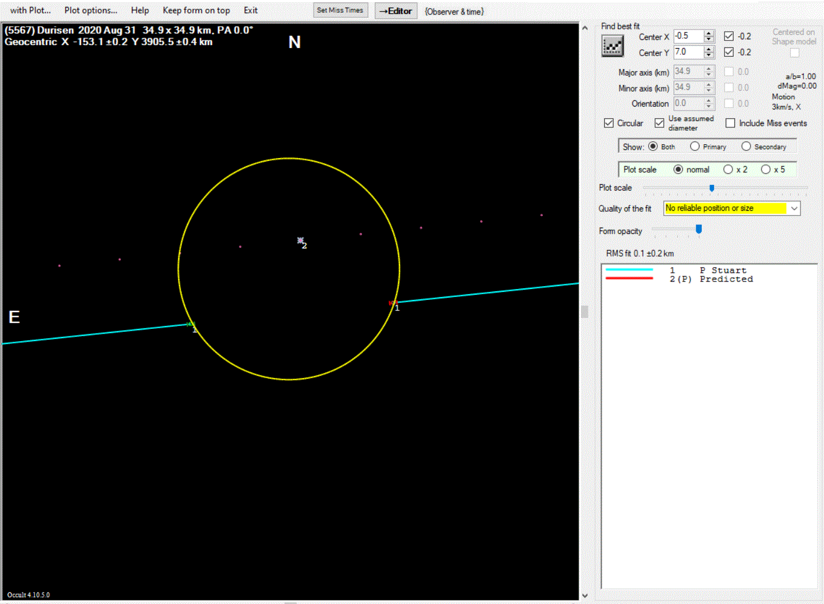Decrease Center X with the down arrow
The image size is (824, 604).
pos(709,39)
